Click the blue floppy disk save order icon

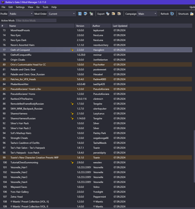[x=80, y=14]
